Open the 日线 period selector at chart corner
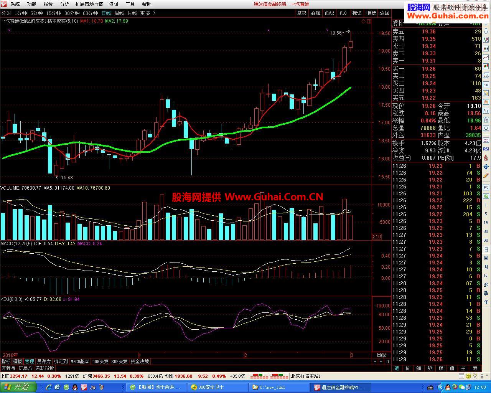This screenshot has height=393, width=491. point(381,355)
